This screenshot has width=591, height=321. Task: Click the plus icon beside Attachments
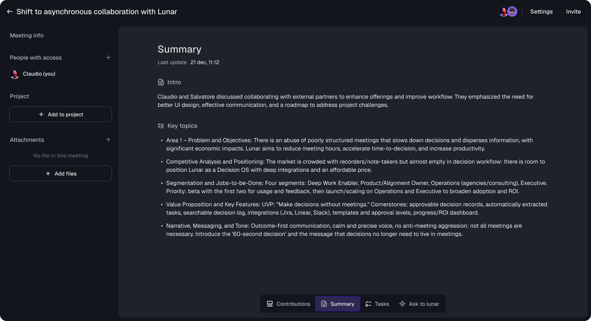coord(108,140)
